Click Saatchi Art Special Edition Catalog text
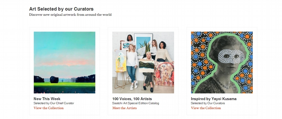282x119 pixels. point(136,103)
